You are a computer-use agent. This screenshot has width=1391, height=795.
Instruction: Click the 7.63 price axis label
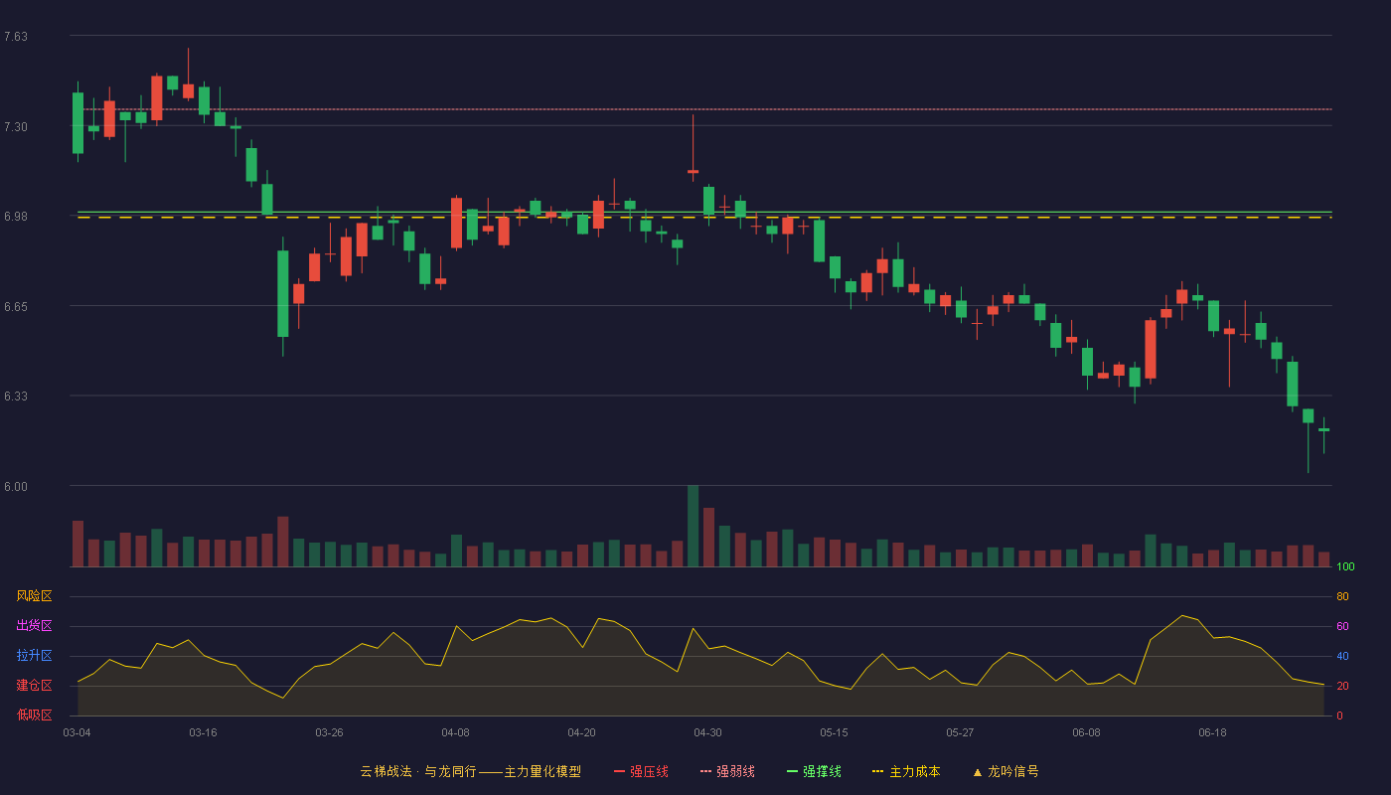pos(16,37)
